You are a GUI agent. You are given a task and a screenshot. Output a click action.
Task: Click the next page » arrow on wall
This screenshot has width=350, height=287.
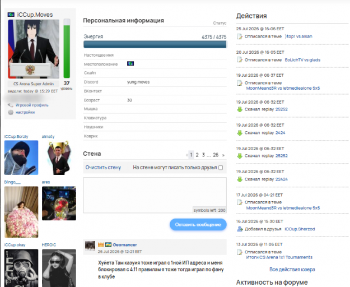(223, 155)
